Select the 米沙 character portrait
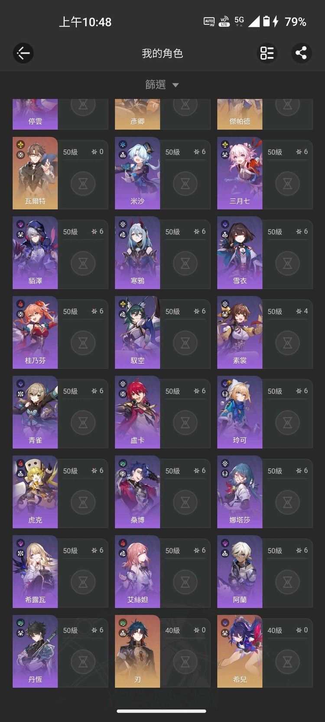 137,173
